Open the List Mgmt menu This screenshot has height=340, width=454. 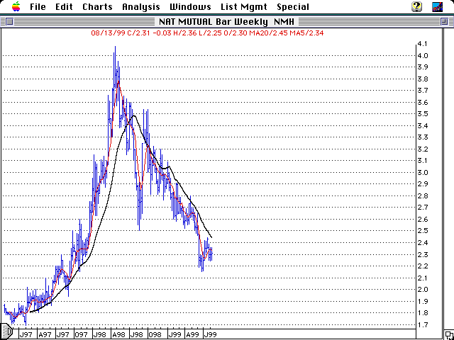244,7
